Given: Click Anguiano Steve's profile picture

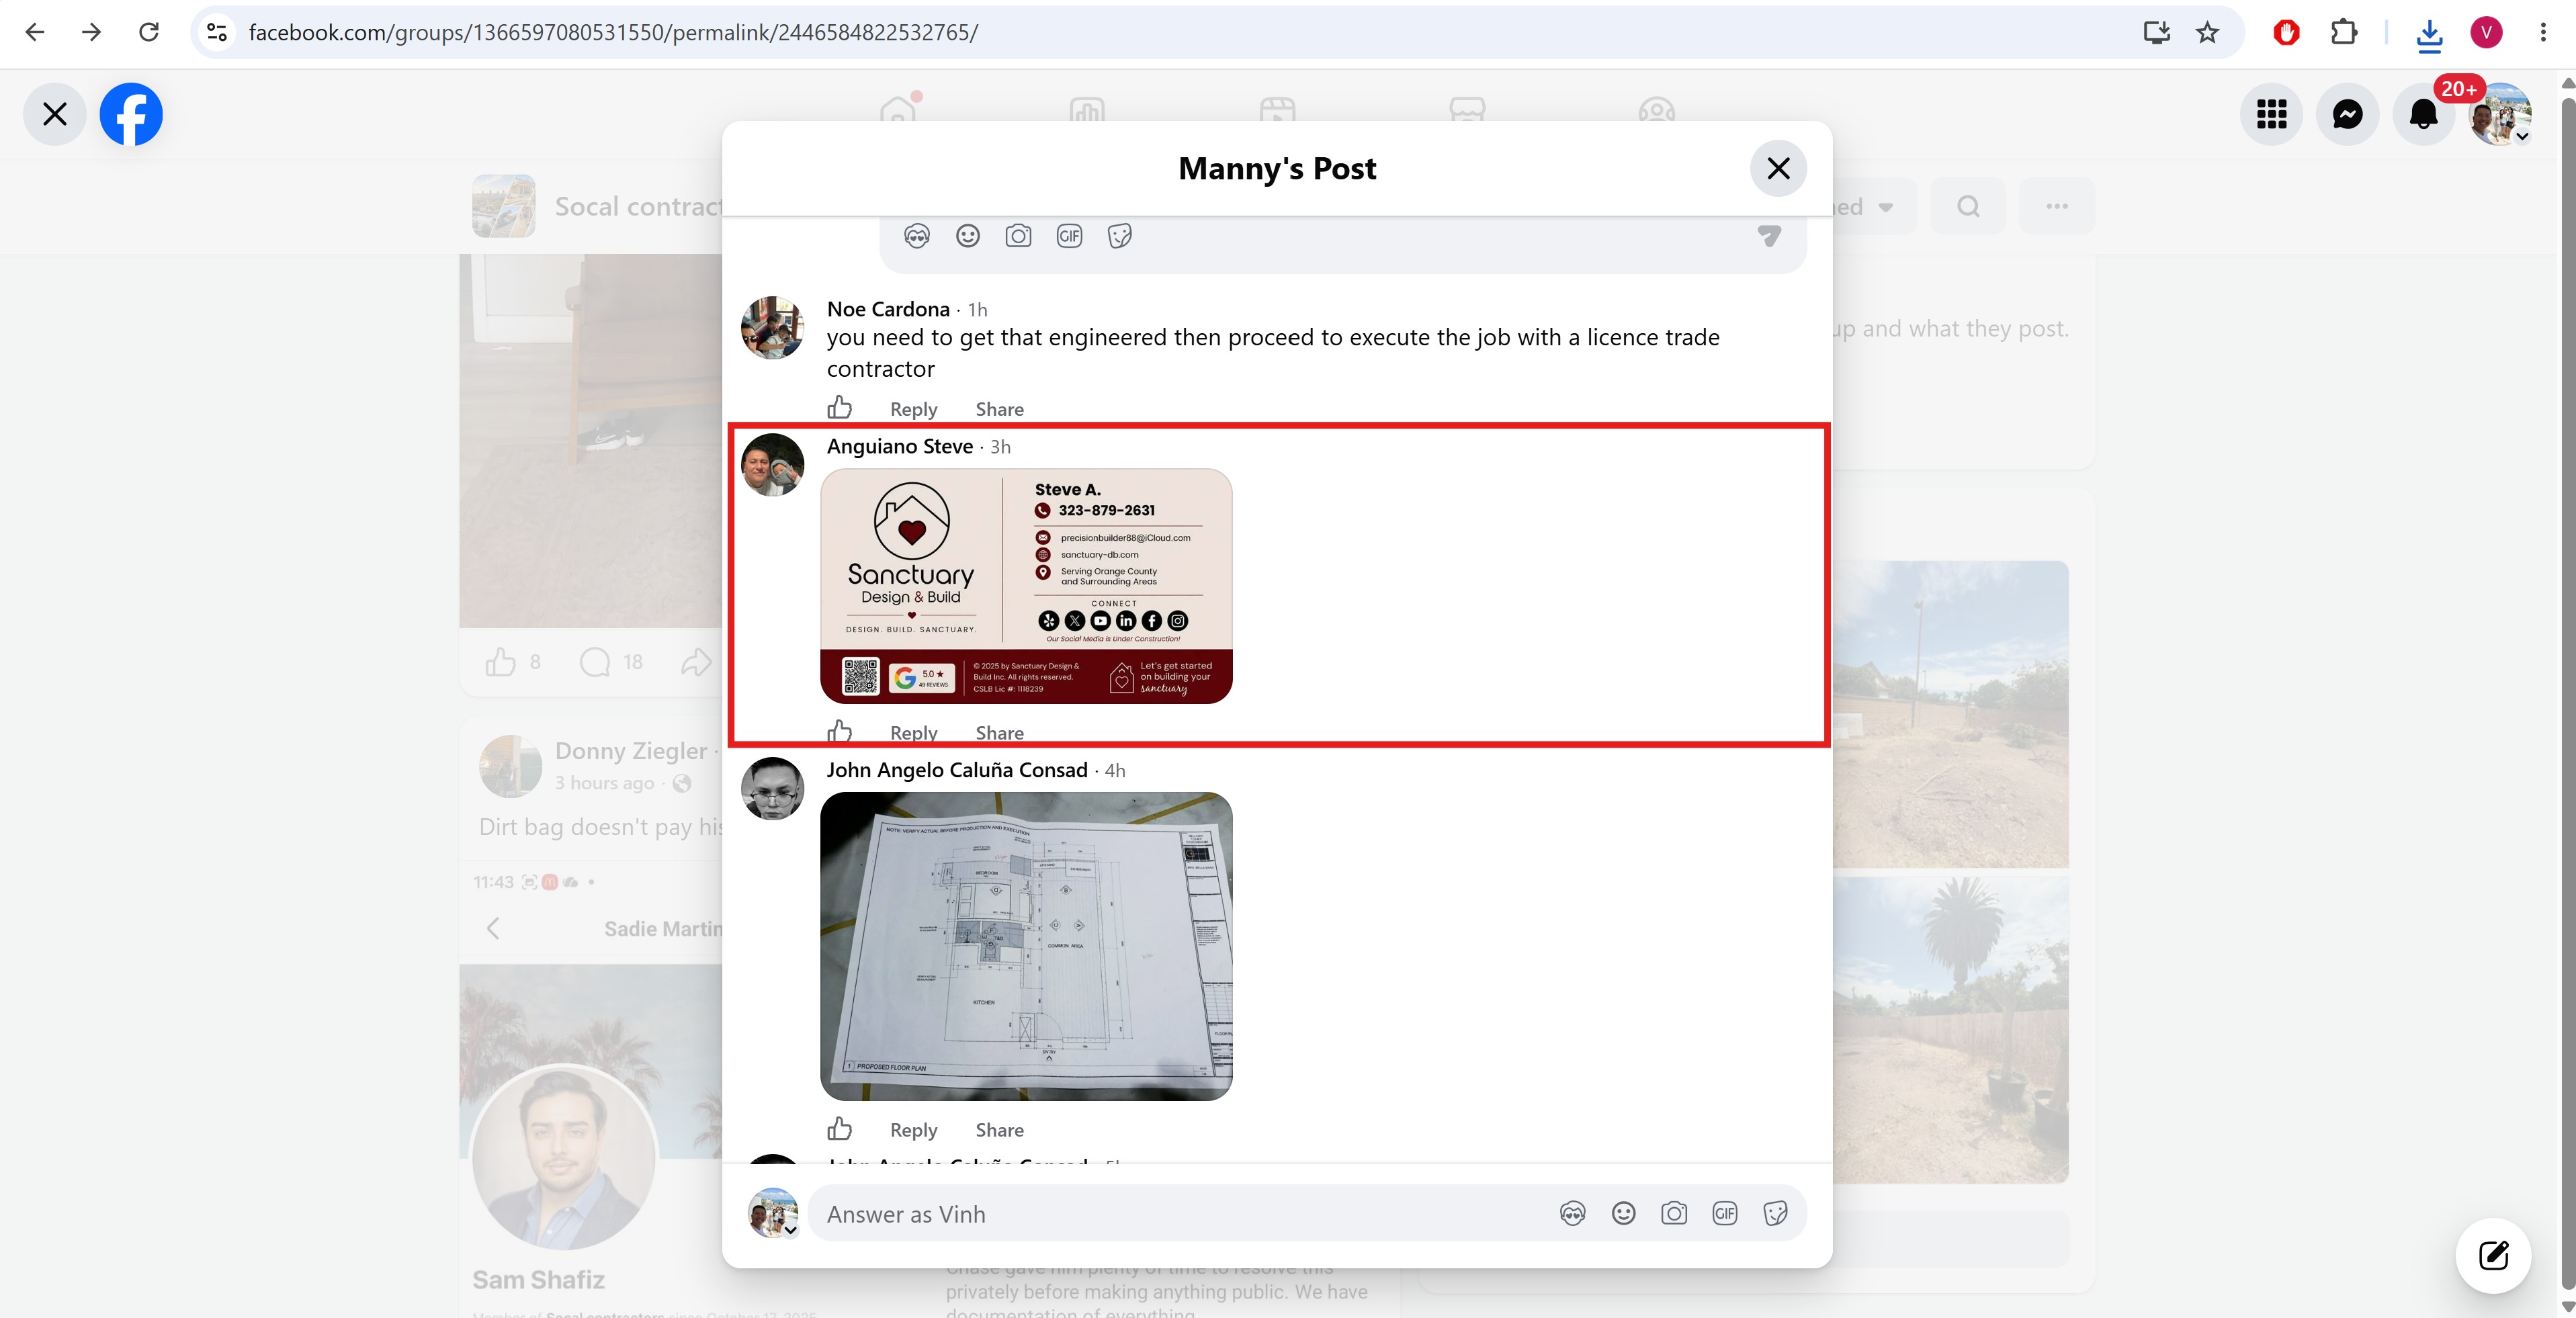Looking at the screenshot, I should (x=772, y=464).
